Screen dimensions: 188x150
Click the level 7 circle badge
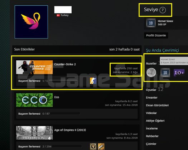(163, 10)
